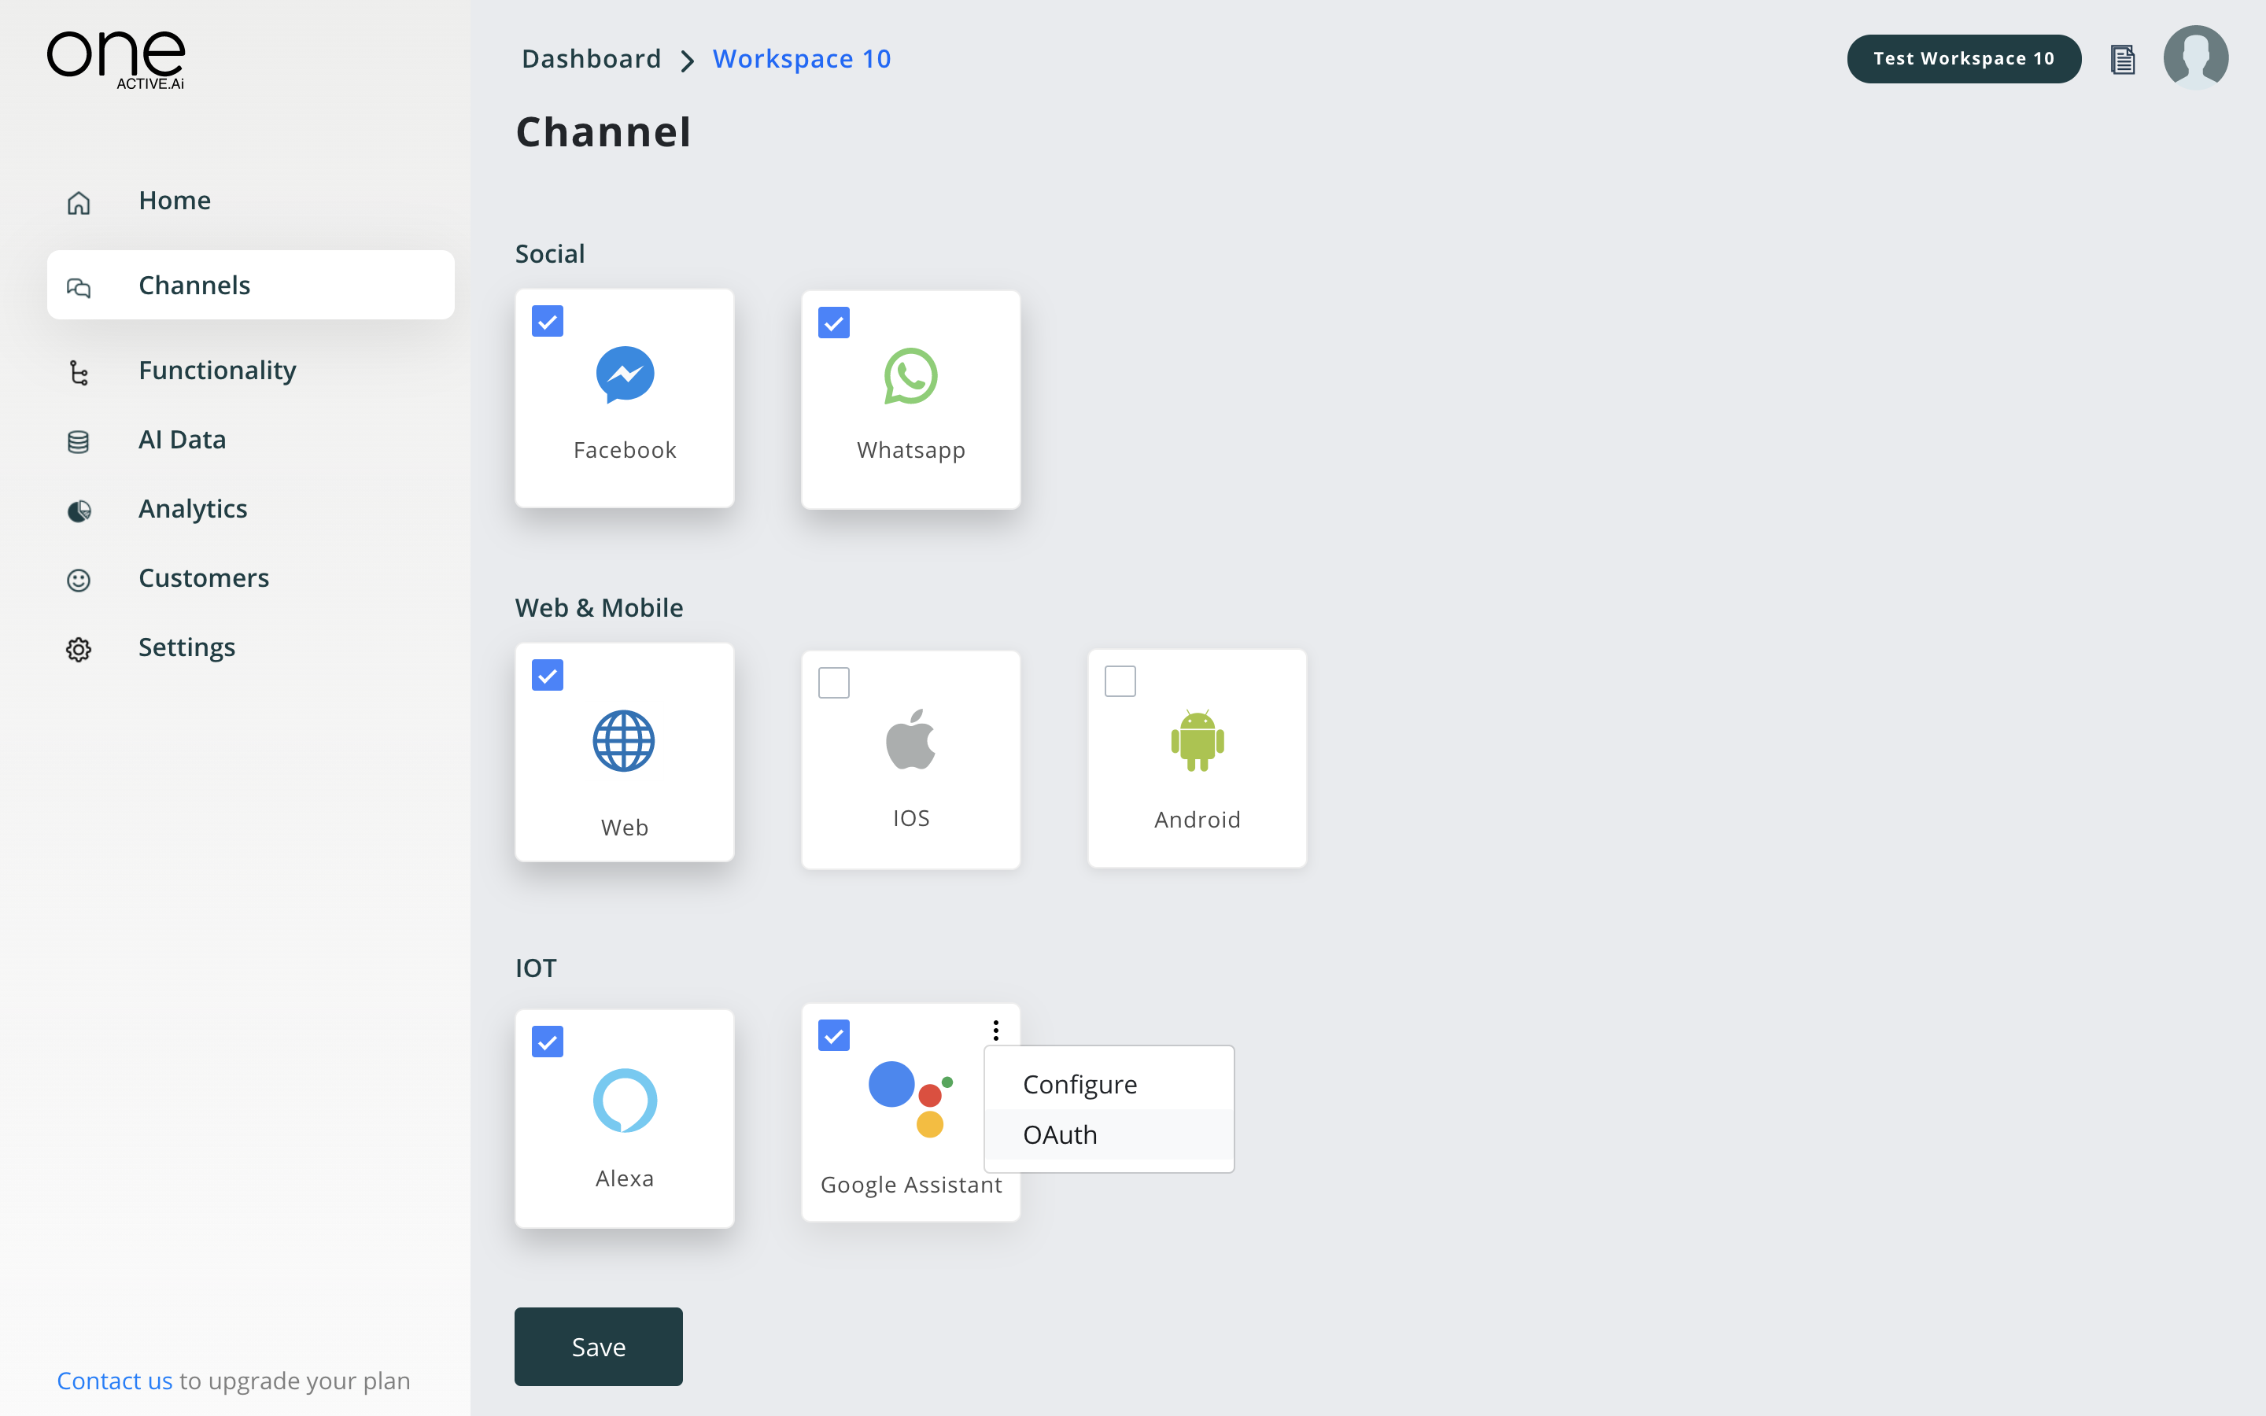Click the Web globe icon
The height and width of the screenshot is (1416, 2266).
(x=624, y=741)
